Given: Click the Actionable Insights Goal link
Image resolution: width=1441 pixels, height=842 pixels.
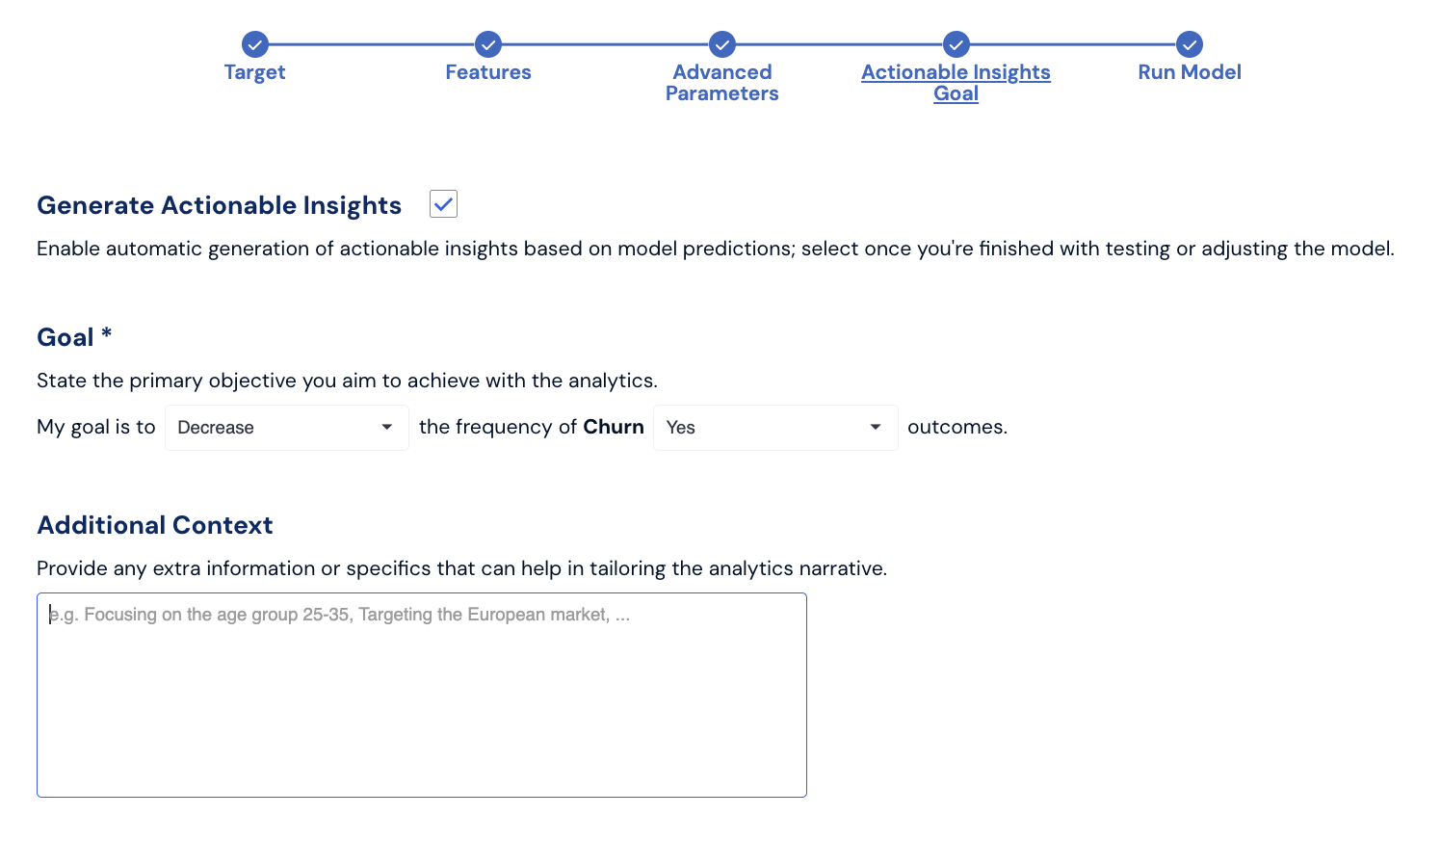Looking at the screenshot, I should 956,83.
